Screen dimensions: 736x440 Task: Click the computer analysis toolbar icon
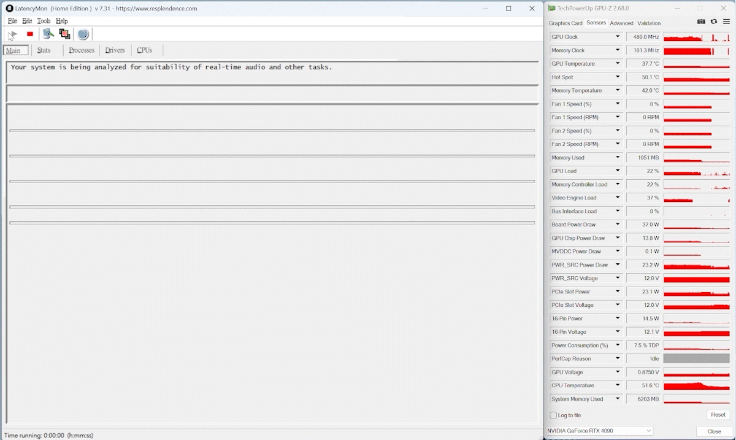pyautogui.click(x=48, y=34)
